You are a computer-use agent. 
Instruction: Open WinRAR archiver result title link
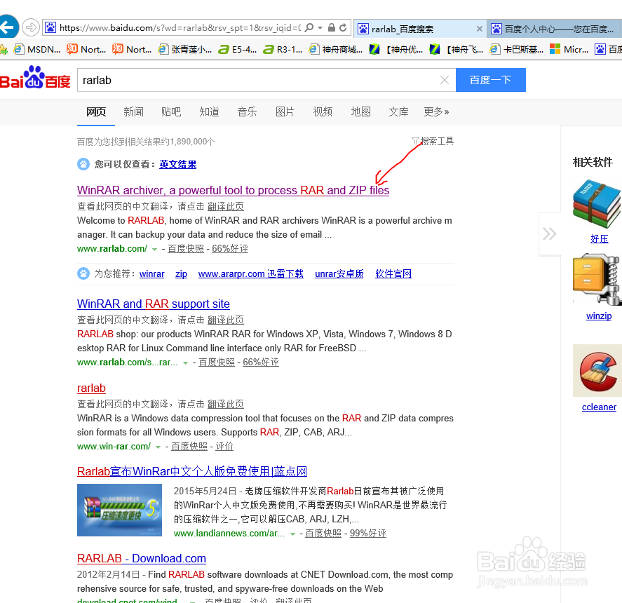tap(233, 191)
